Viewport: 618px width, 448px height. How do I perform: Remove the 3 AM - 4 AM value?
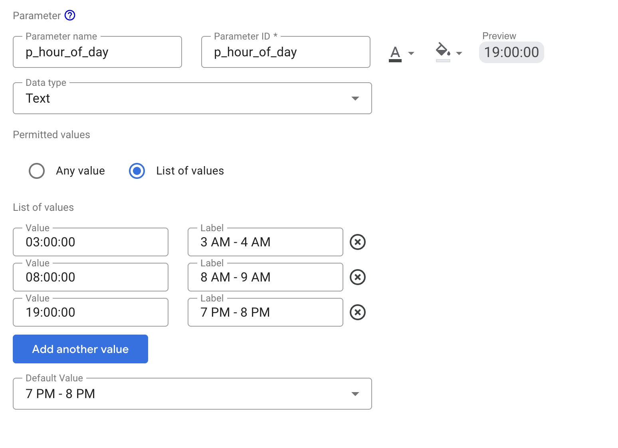pyautogui.click(x=358, y=242)
